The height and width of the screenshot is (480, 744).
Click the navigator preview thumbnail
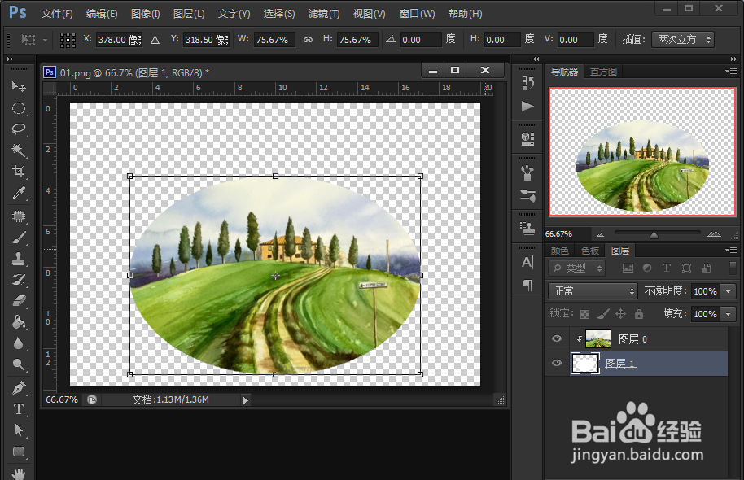pos(642,152)
